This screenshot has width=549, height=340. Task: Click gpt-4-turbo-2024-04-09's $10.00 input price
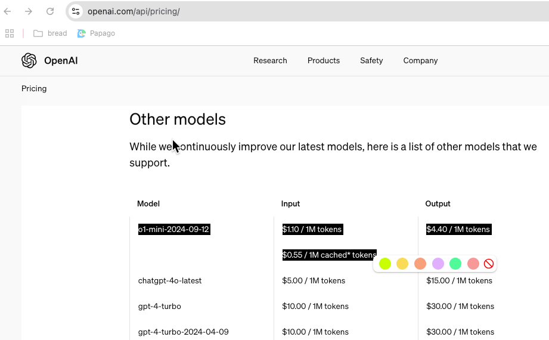315,332
